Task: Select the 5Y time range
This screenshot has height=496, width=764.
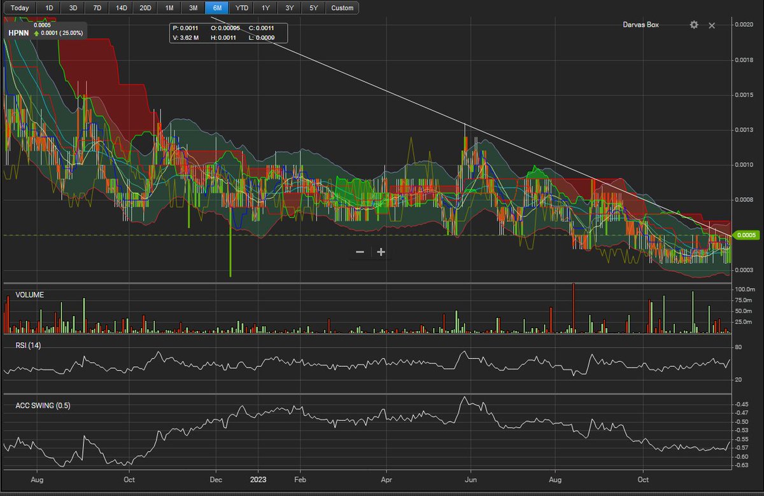Action: coord(313,8)
